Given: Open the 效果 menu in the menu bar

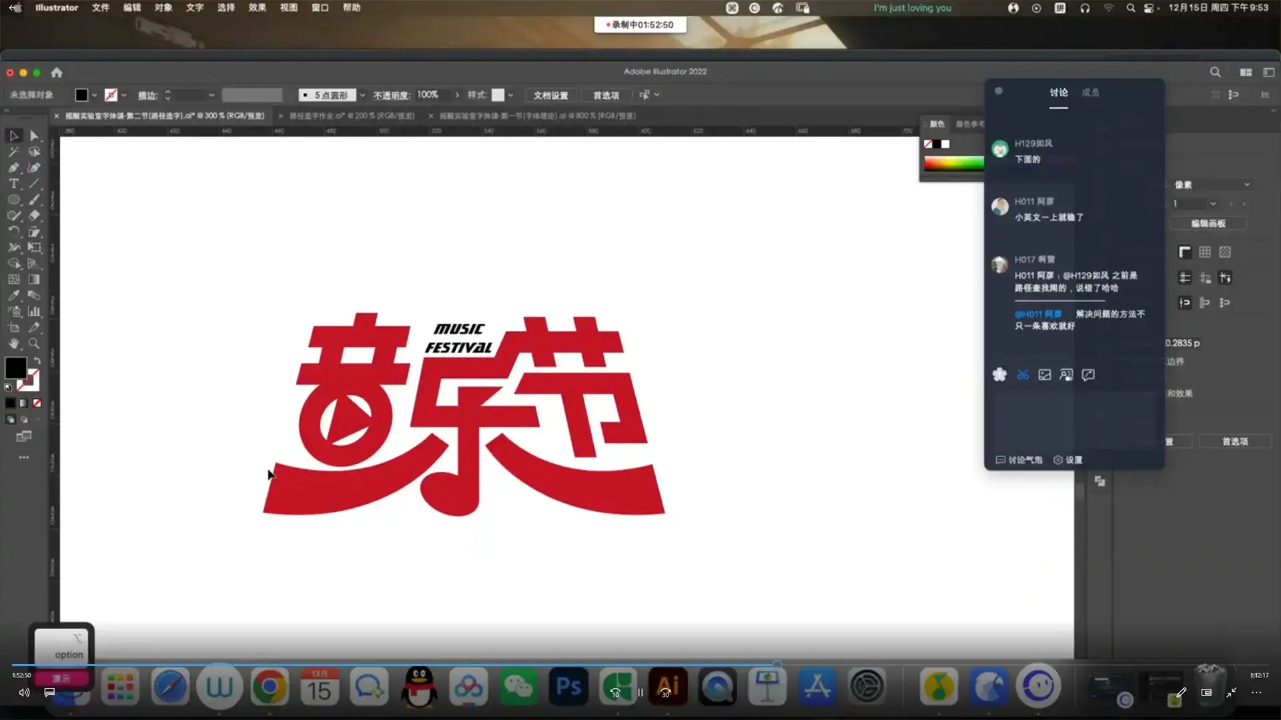Looking at the screenshot, I should (x=256, y=7).
